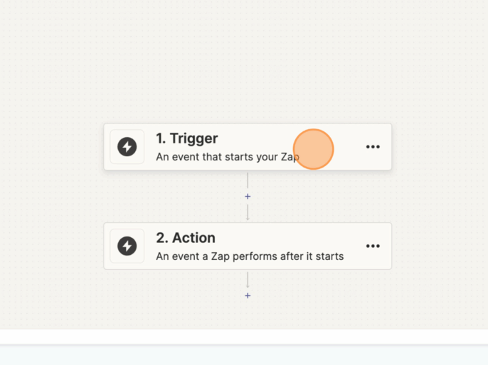Click the Action step lightning bolt icon

pyautogui.click(x=127, y=246)
